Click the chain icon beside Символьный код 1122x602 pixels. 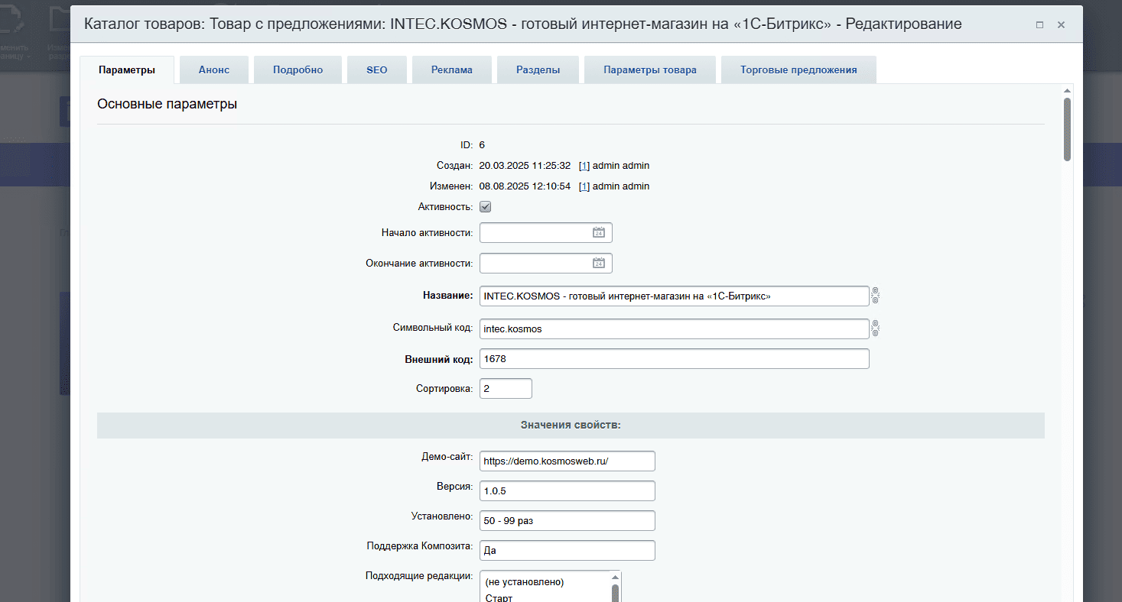point(876,329)
